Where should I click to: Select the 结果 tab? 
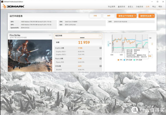click(147, 7)
